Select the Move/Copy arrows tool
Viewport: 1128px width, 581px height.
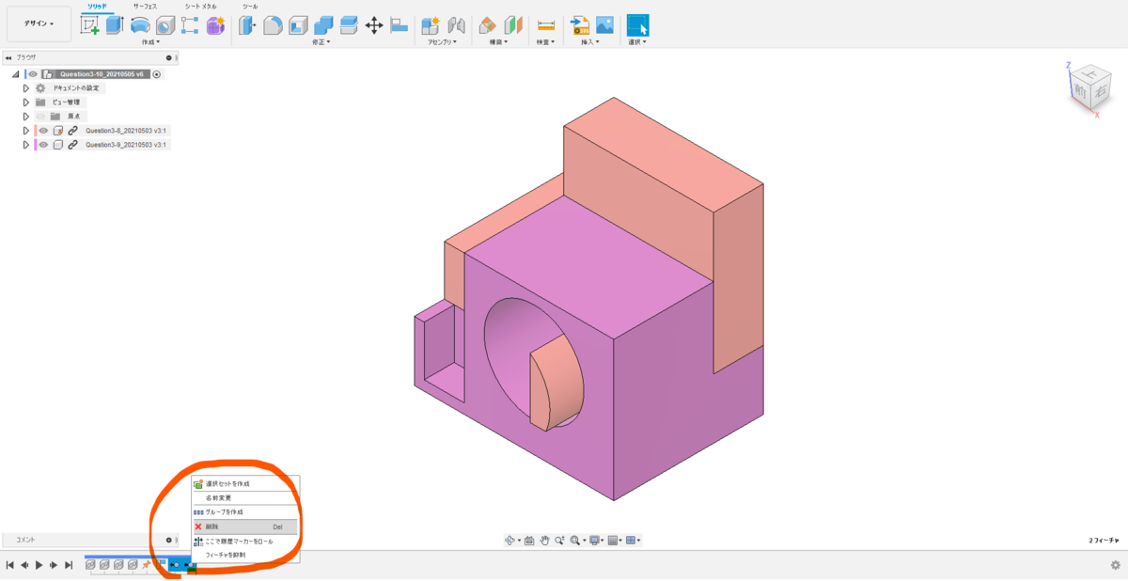coord(373,25)
